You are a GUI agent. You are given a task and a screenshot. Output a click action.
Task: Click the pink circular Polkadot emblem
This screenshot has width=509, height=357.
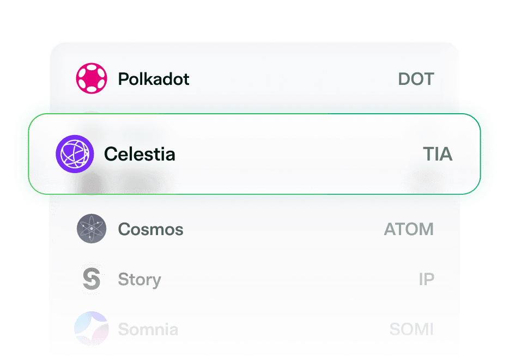pyautogui.click(x=92, y=78)
